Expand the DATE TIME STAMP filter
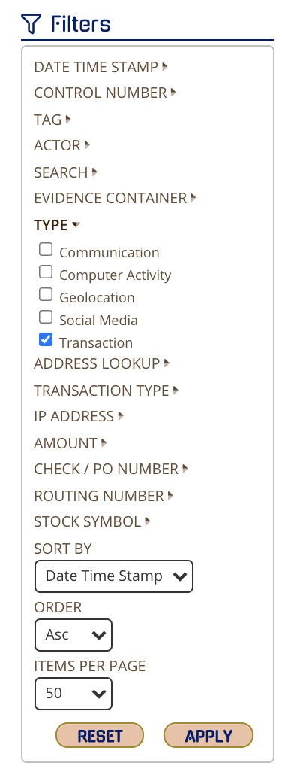This screenshot has height=778, width=282. click(x=101, y=66)
